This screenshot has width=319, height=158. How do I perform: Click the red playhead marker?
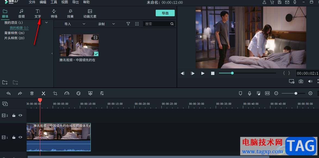[40, 100]
